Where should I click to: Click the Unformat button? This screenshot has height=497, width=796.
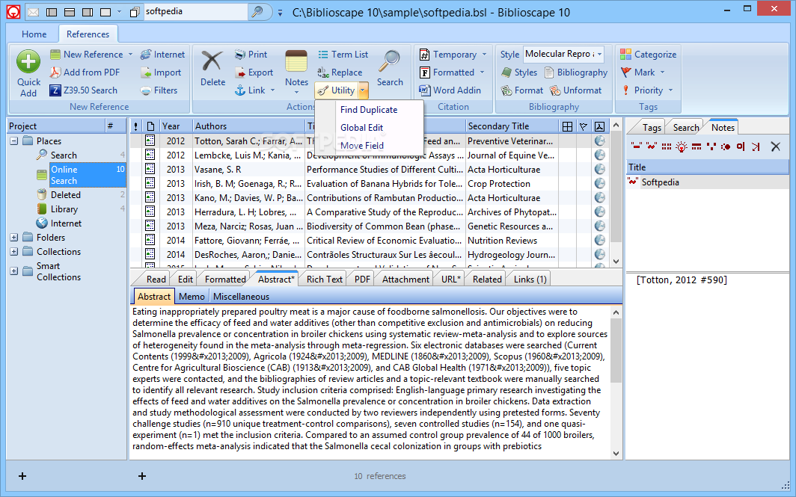tap(576, 90)
